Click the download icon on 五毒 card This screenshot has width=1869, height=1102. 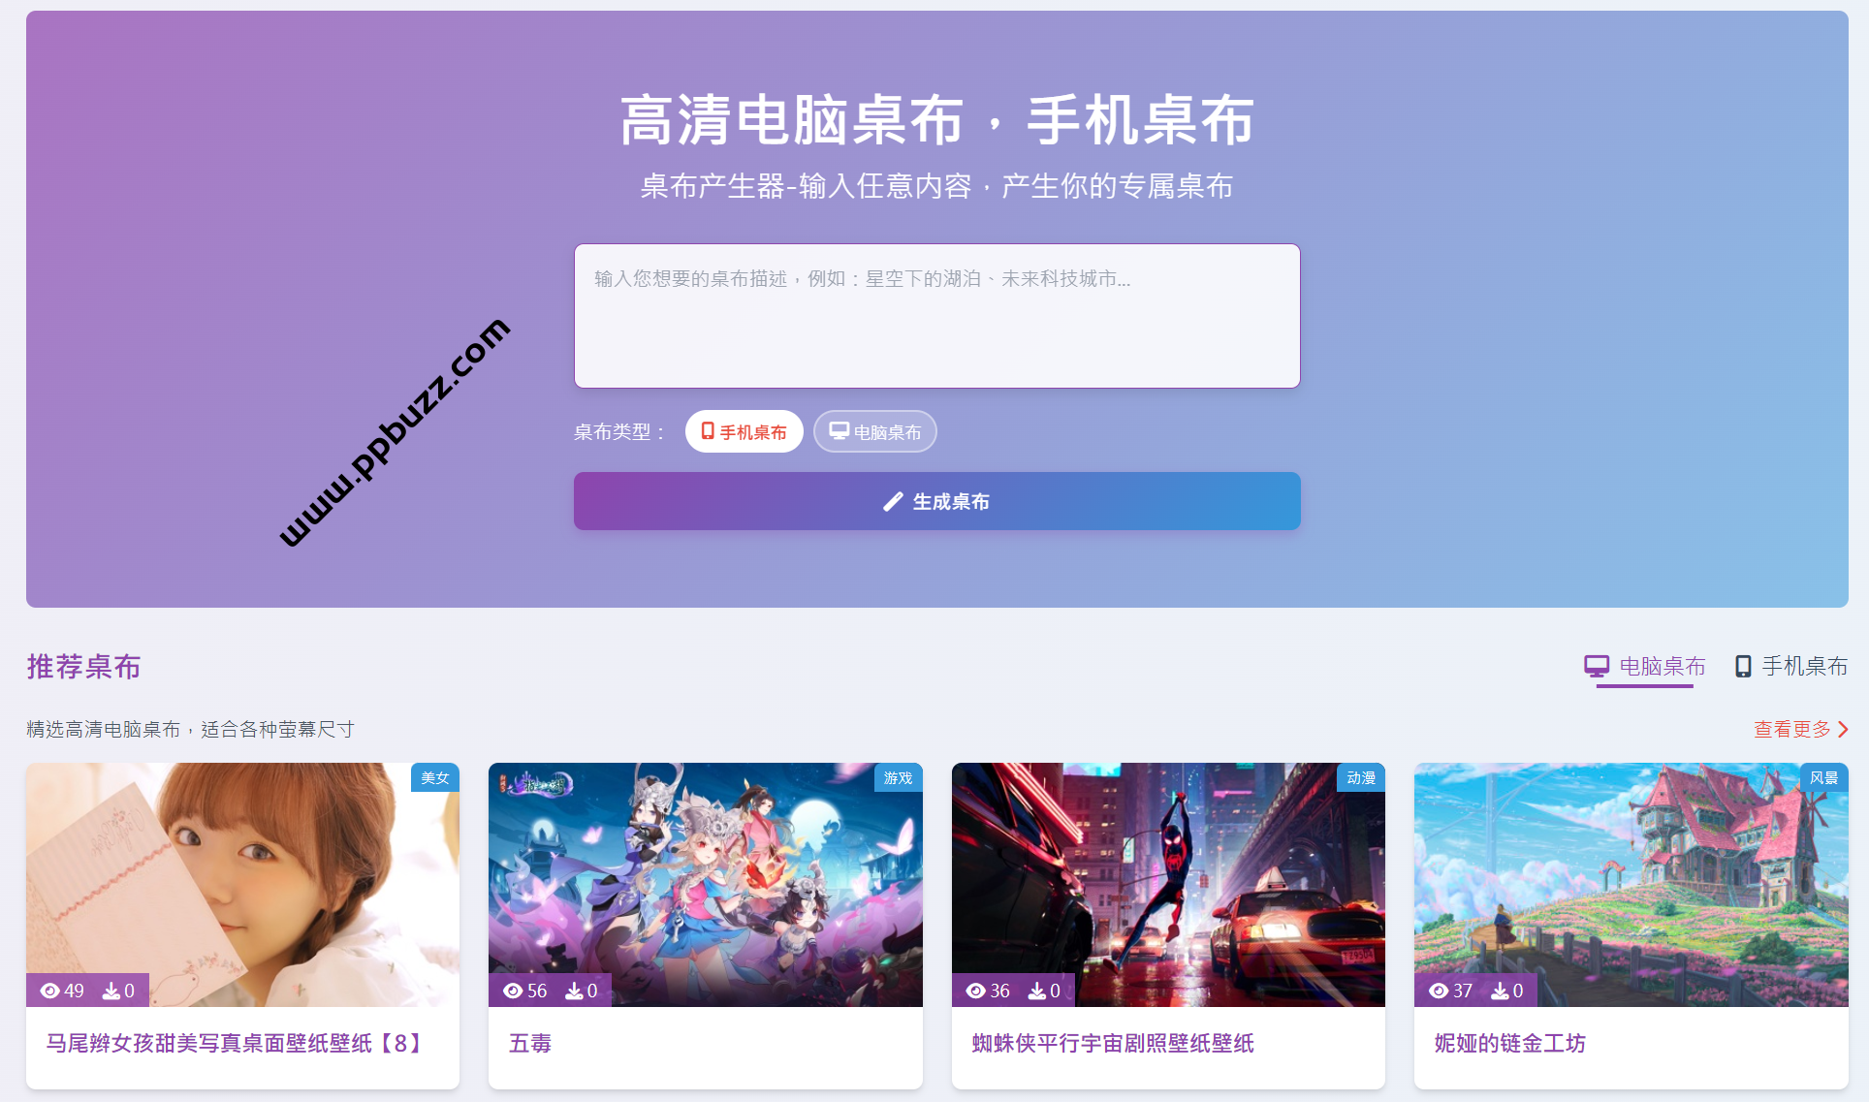click(x=574, y=991)
